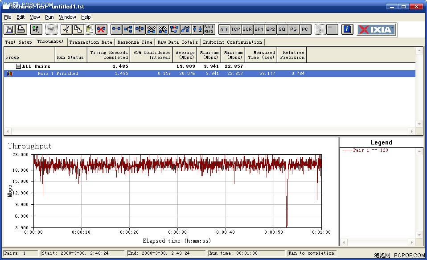Switch to the Response Time tab
This screenshot has height=260, width=427.
[135, 42]
